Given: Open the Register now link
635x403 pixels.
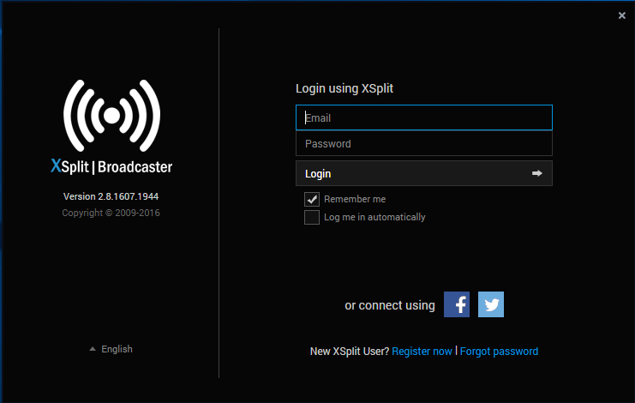Looking at the screenshot, I should 422,352.
